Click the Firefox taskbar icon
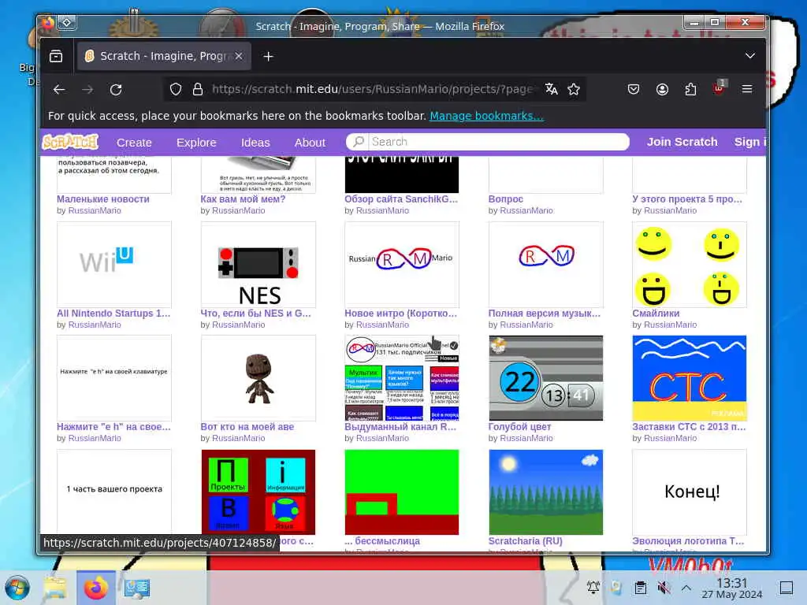This screenshot has height=605, width=807. point(95,588)
